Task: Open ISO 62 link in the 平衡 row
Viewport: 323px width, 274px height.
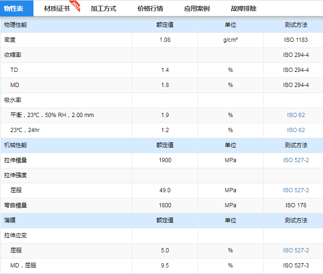Action: (296, 115)
